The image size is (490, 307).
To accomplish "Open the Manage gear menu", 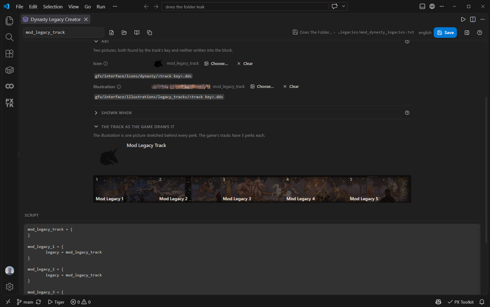I will [x=10, y=287].
